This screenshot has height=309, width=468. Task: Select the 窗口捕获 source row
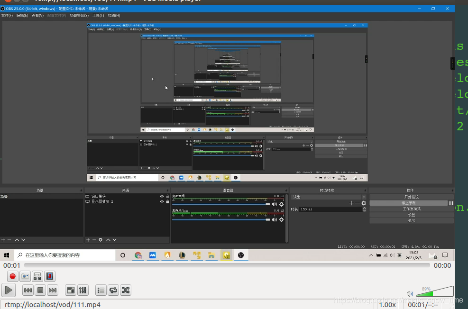tap(127, 196)
